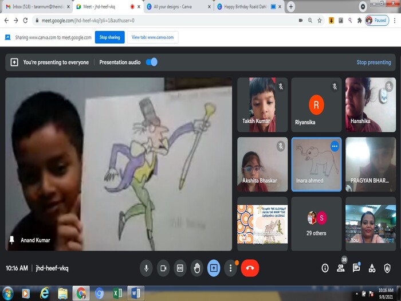Go back in browser history

[x=7, y=21]
